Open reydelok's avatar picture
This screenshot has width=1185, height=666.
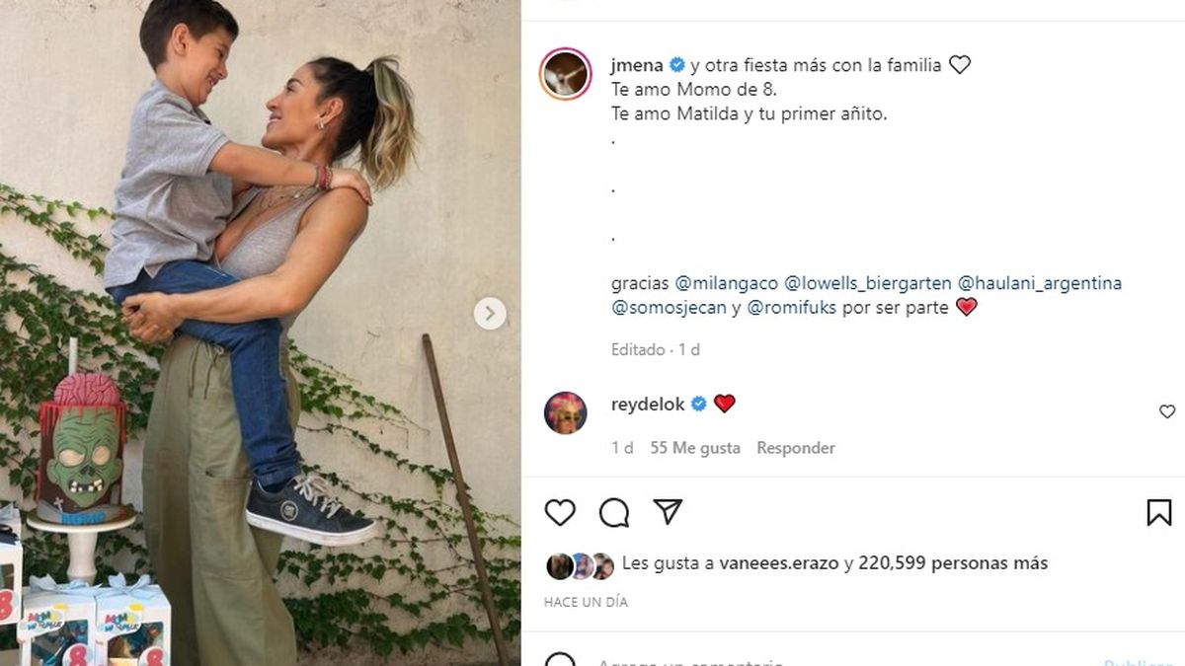click(566, 412)
